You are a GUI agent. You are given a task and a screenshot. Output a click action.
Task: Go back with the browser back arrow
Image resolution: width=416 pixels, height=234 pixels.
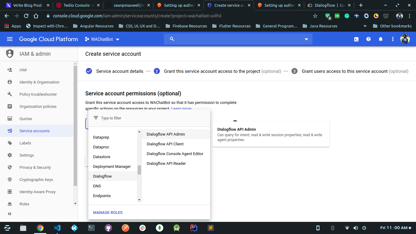7,16
